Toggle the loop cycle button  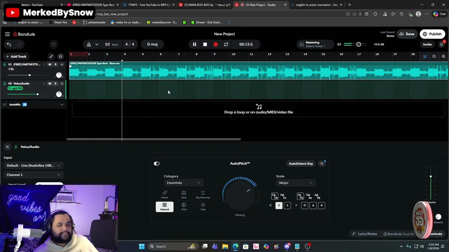pyautogui.click(x=226, y=44)
